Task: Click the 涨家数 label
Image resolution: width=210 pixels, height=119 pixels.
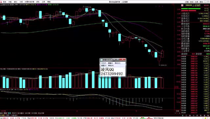Action: (184, 54)
